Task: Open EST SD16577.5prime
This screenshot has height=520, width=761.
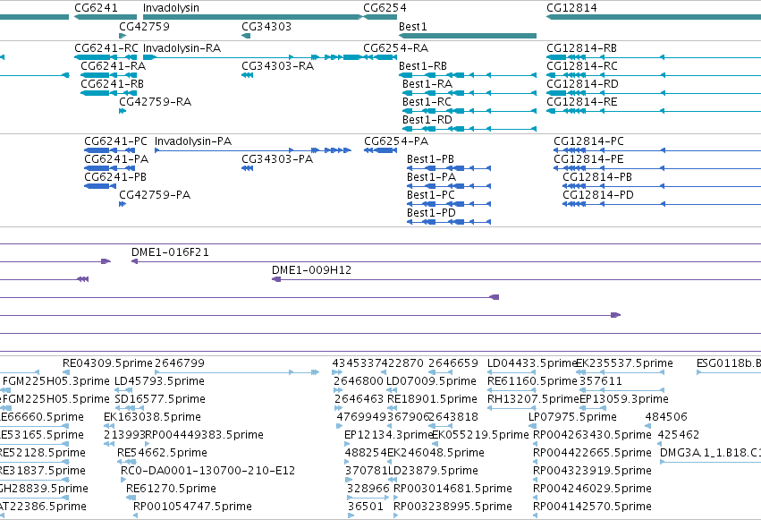Action: pos(160,399)
